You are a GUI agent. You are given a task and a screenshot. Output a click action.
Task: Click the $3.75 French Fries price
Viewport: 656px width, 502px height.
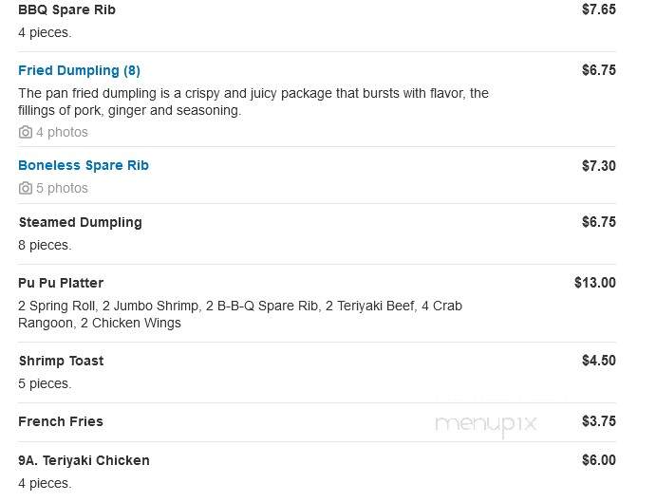(599, 420)
